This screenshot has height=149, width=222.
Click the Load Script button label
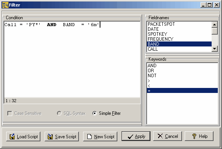(27, 137)
